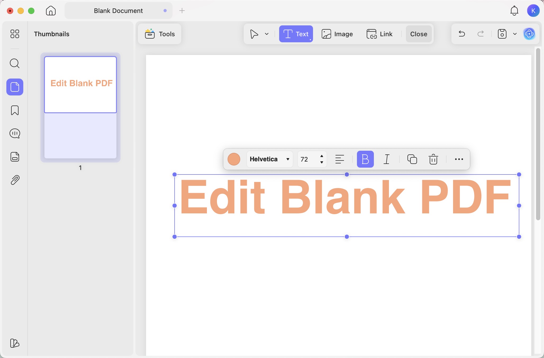The image size is (544, 358).
Task: Expand the save options dropdown
Action: tap(515, 34)
